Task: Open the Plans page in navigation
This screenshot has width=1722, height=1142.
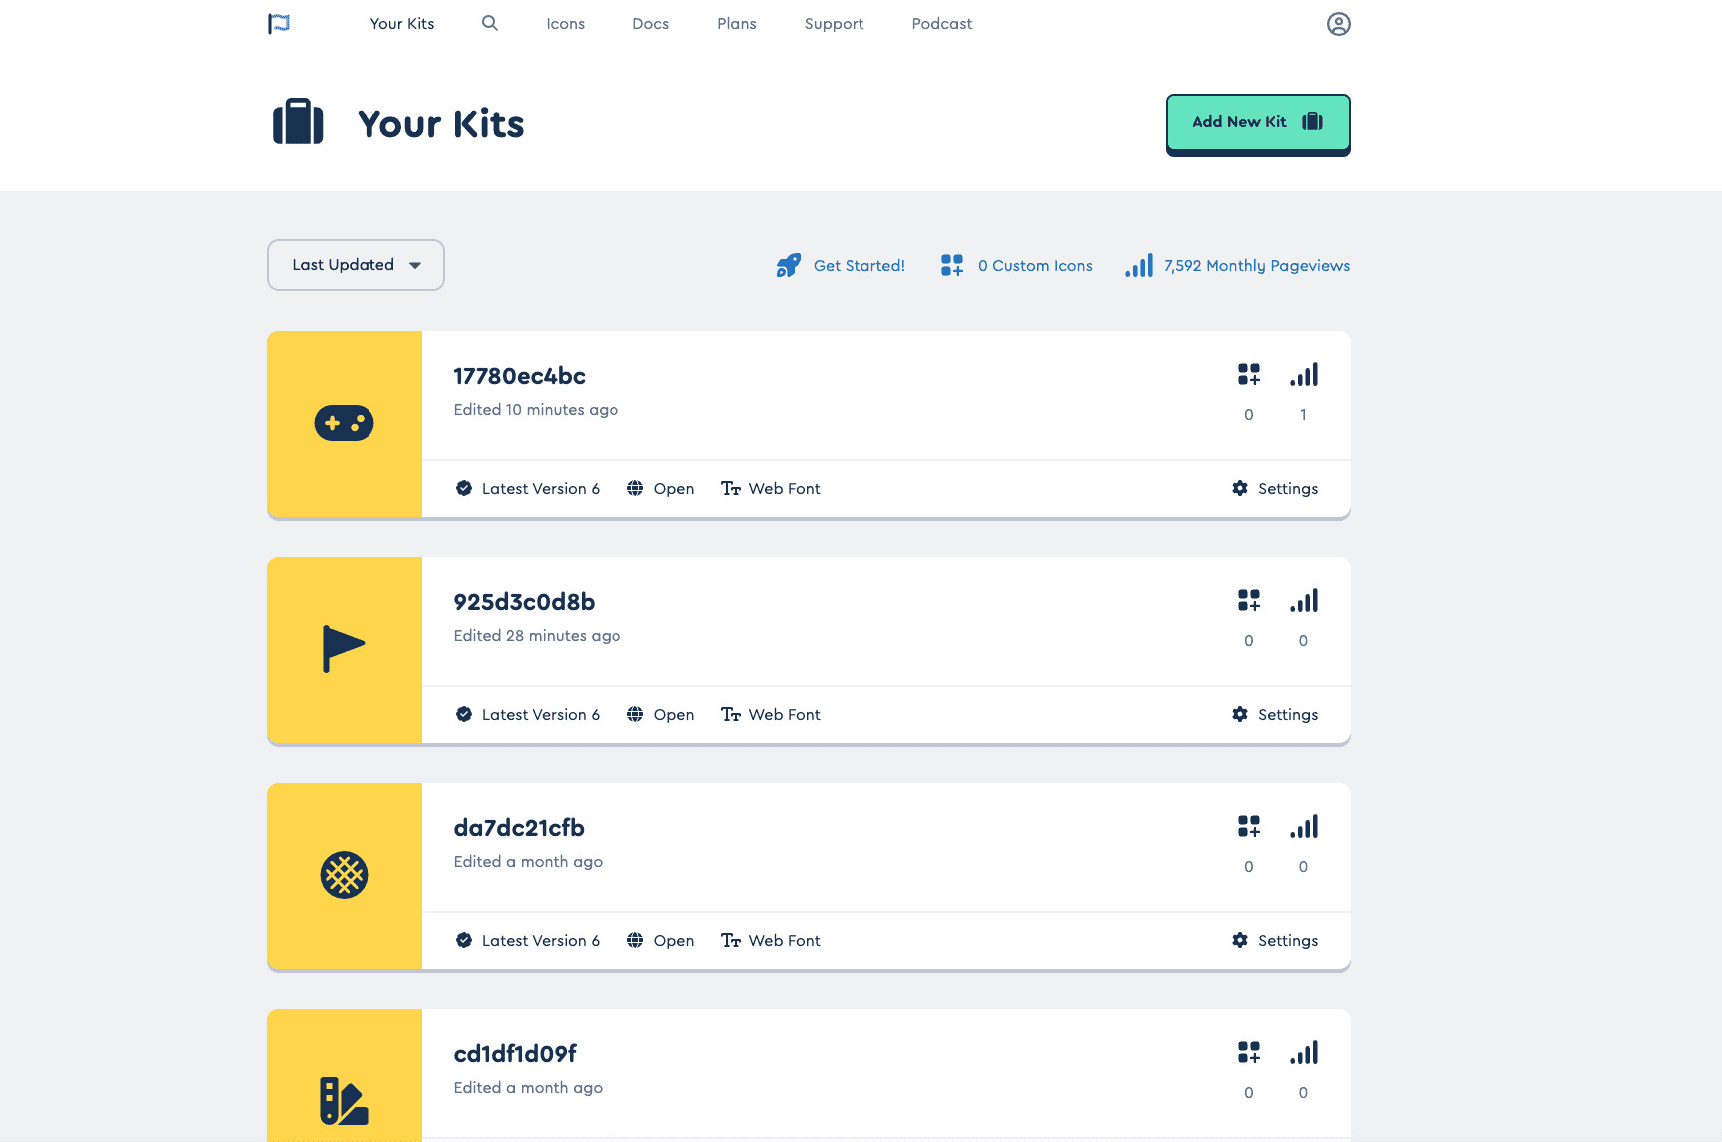Action: tap(736, 24)
